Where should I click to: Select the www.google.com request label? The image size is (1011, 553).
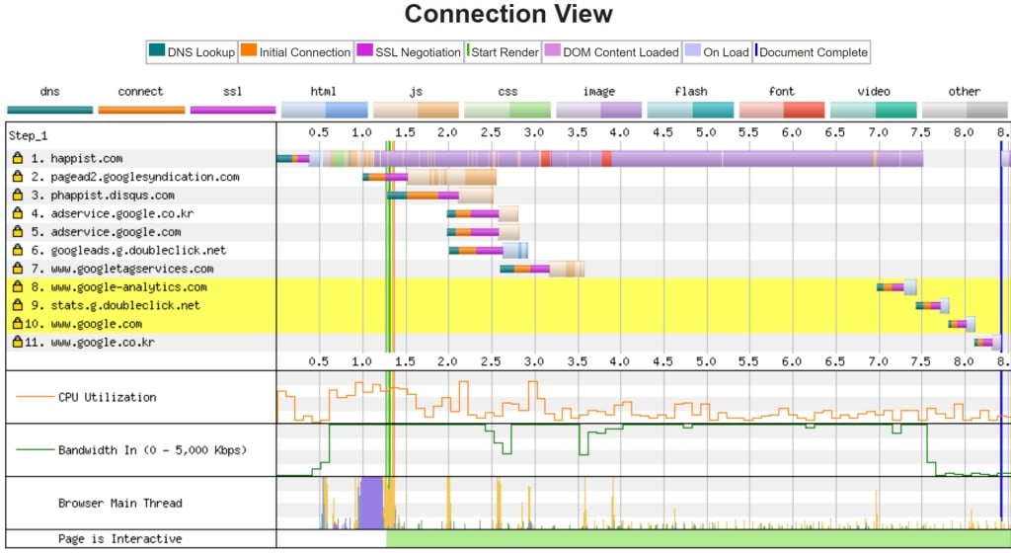click(96, 324)
